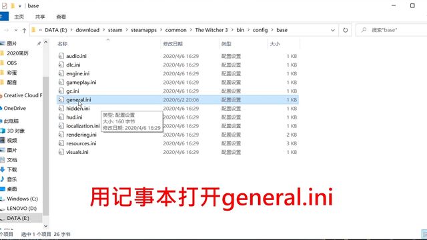Expand chevron after 'common' in path
Screen dimensions: 427x240
[x=191, y=30]
